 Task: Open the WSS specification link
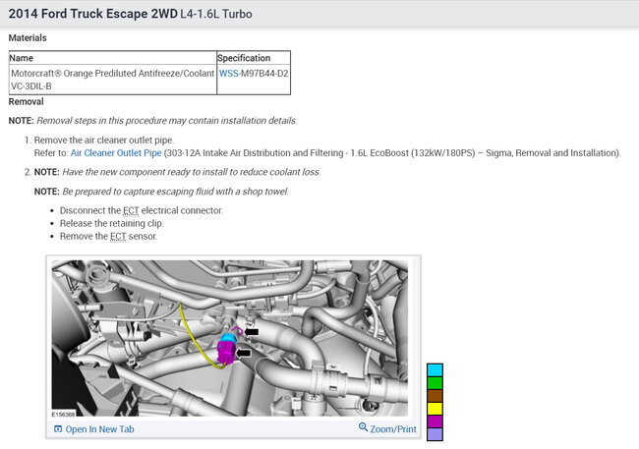[228, 74]
